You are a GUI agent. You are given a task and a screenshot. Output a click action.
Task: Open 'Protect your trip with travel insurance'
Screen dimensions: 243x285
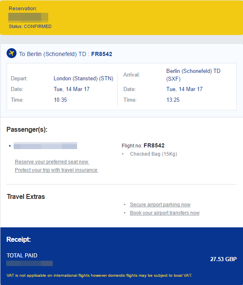57,170
